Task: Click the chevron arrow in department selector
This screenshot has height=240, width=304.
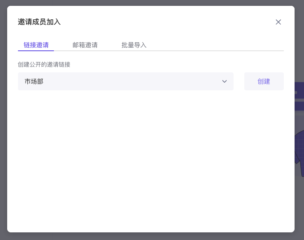Action: click(225, 81)
